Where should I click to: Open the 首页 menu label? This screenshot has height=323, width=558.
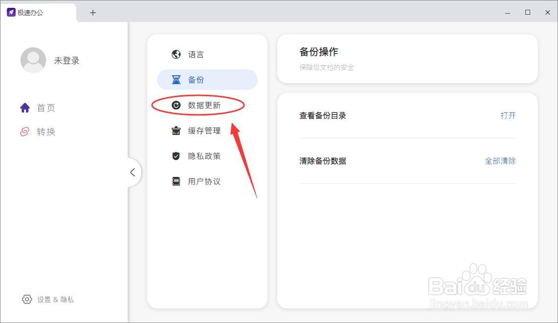tap(46, 108)
